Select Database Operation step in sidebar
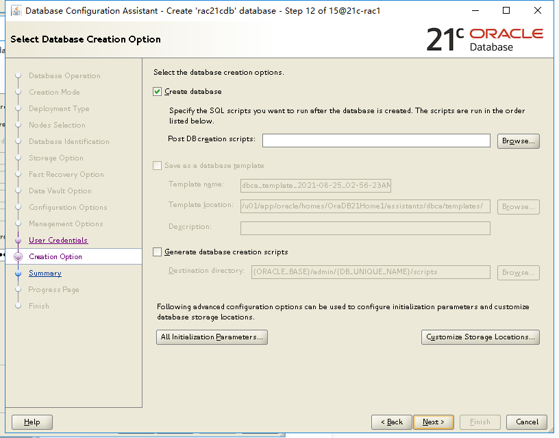The width and height of the screenshot is (559, 438). pos(64,75)
